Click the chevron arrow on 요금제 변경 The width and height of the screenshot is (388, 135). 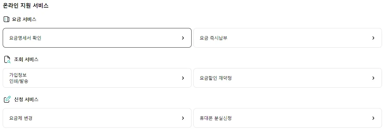pos(183,118)
